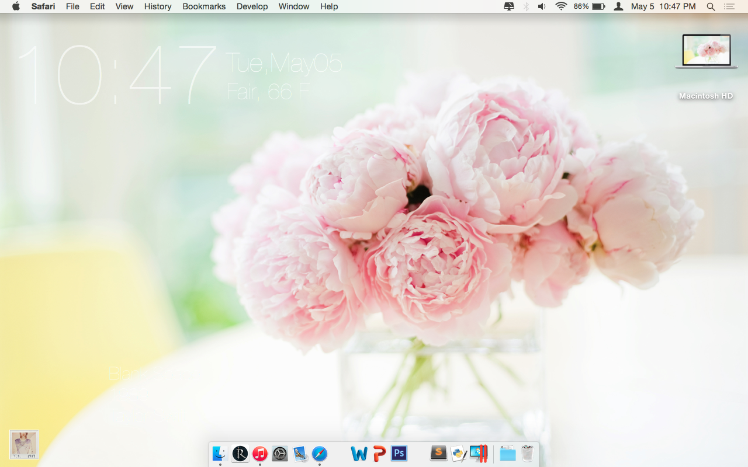The height and width of the screenshot is (467, 748).
Task: Open the Help menu
Action: [x=329, y=6]
